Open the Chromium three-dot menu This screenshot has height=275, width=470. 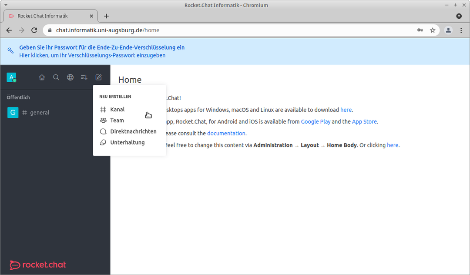point(461,30)
